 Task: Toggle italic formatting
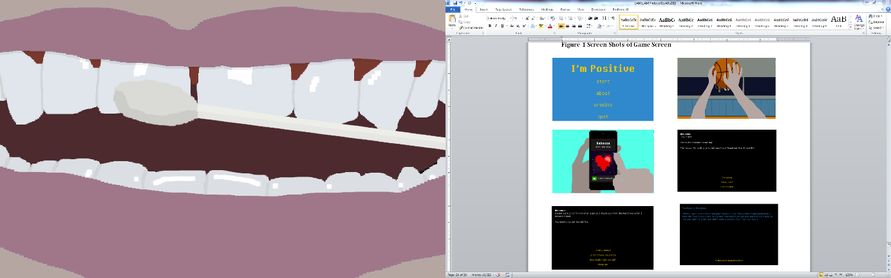tap(495, 26)
